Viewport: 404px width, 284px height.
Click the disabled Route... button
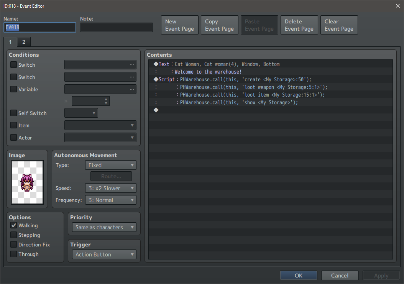111,176
